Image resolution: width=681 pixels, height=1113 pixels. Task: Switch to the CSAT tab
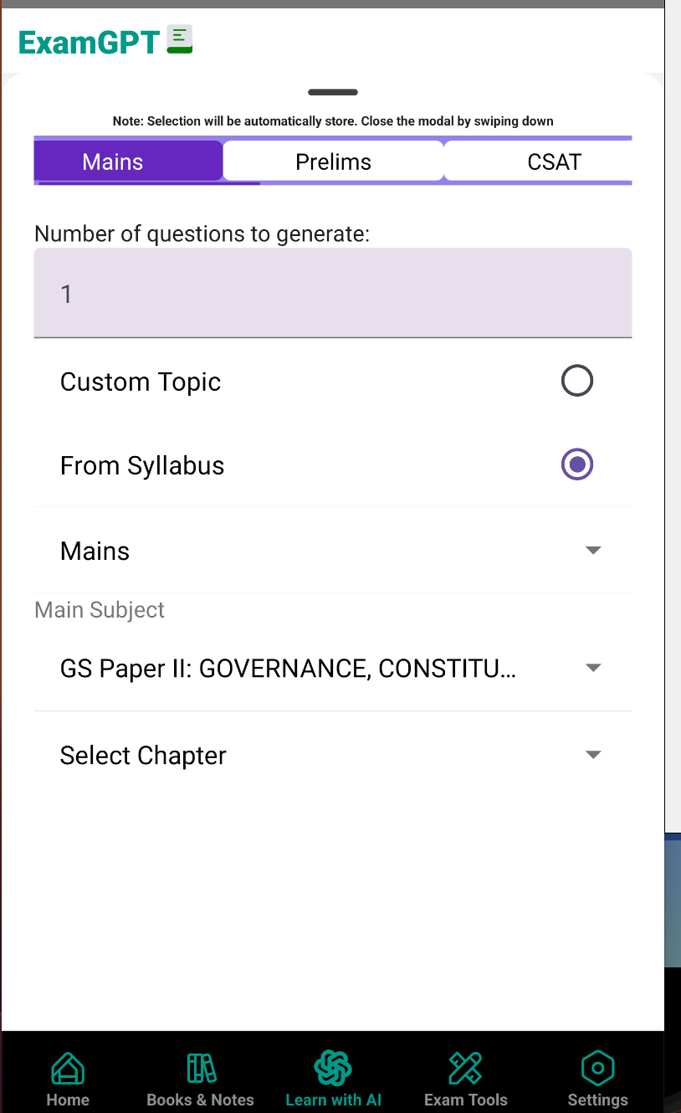pyautogui.click(x=553, y=161)
